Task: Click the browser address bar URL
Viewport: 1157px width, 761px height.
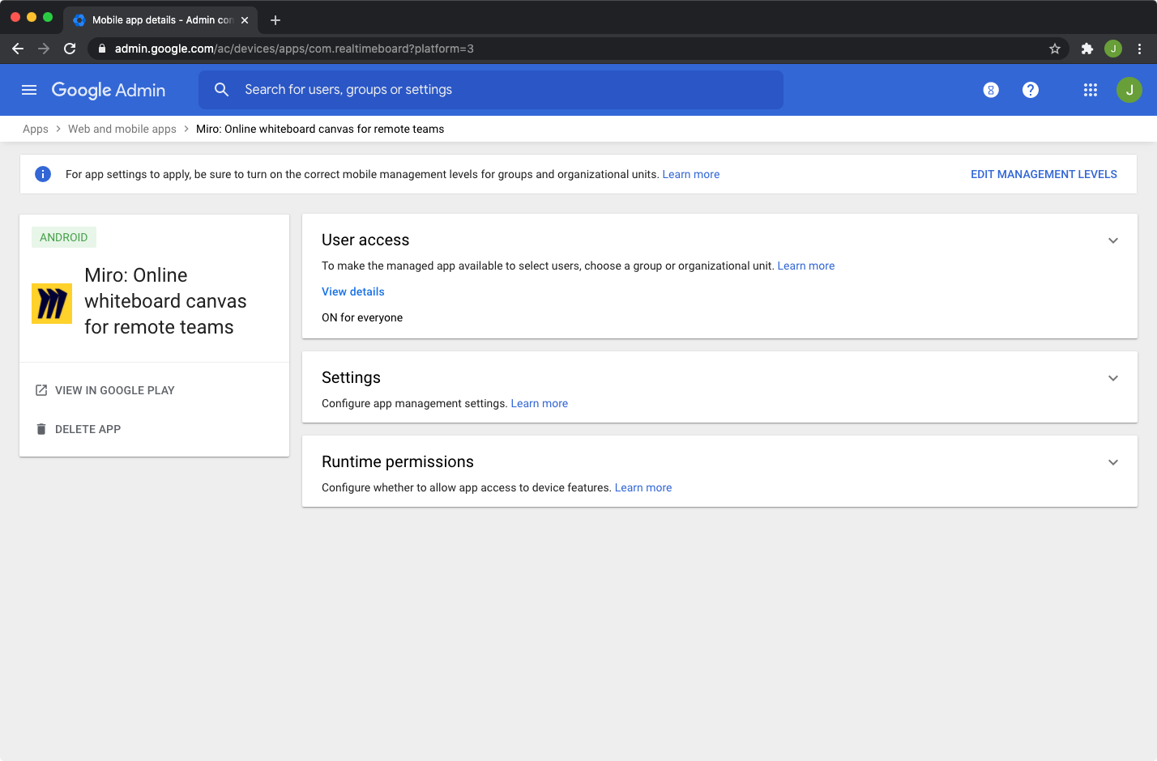Action: click(x=294, y=49)
